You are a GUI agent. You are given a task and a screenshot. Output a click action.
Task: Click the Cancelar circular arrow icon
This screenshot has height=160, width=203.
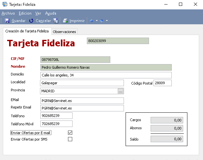(x=31, y=21)
